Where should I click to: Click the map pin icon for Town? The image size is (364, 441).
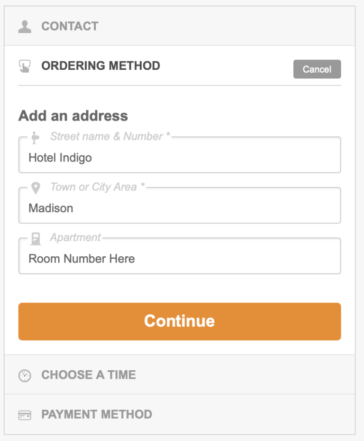point(36,188)
